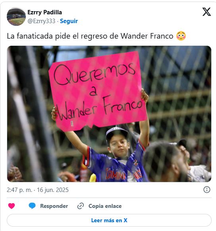
Task: Click the Responder button
Action: [54, 206]
